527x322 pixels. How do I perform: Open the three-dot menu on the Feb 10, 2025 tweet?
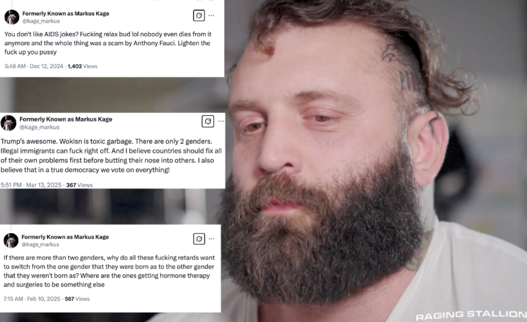click(211, 239)
